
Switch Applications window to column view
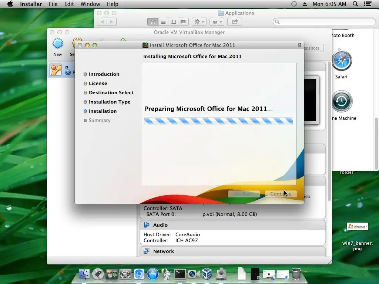tap(173, 22)
